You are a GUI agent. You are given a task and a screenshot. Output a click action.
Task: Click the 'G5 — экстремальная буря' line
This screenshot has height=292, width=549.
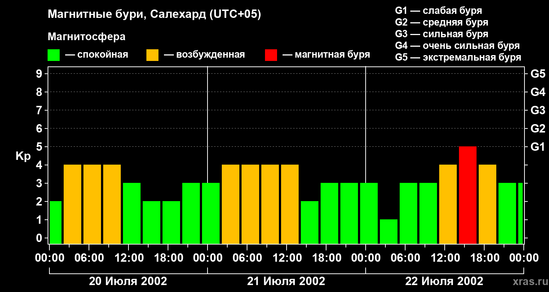[x=458, y=57]
